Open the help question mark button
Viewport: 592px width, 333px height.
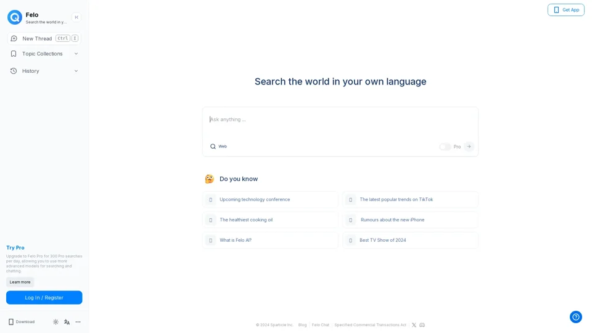click(x=576, y=317)
